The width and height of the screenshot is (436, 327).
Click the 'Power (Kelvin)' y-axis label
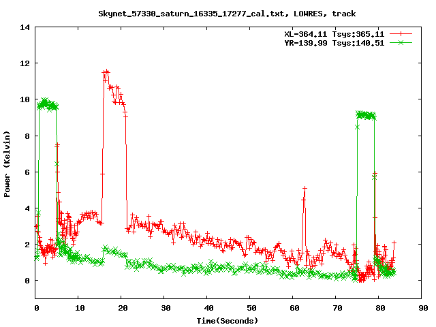[x=7, y=164]
